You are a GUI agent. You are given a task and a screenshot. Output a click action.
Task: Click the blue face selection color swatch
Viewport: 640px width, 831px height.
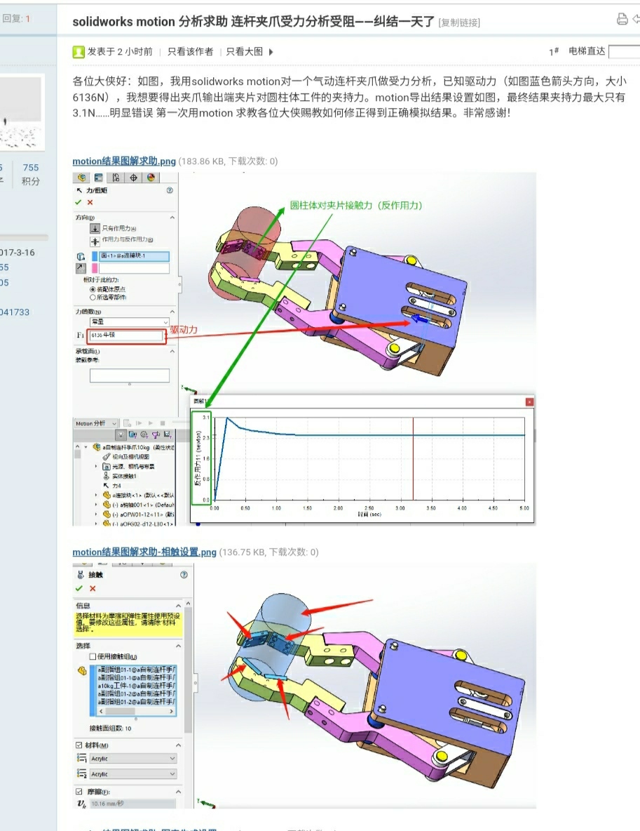click(95, 256)
